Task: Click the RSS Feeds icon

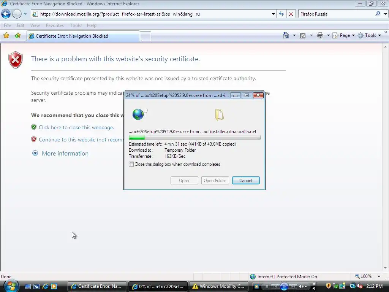Action: (x=303, y=35)
